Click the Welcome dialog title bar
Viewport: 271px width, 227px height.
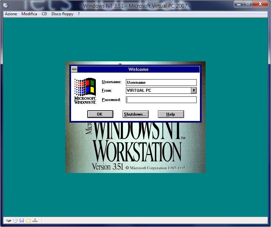pyautogui.click(x=138, y=69)
